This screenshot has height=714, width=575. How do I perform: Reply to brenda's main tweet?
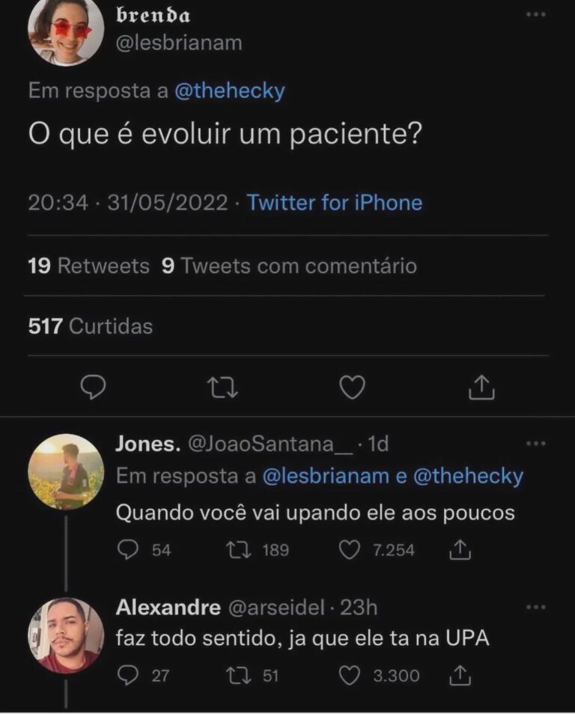point(94,387)
